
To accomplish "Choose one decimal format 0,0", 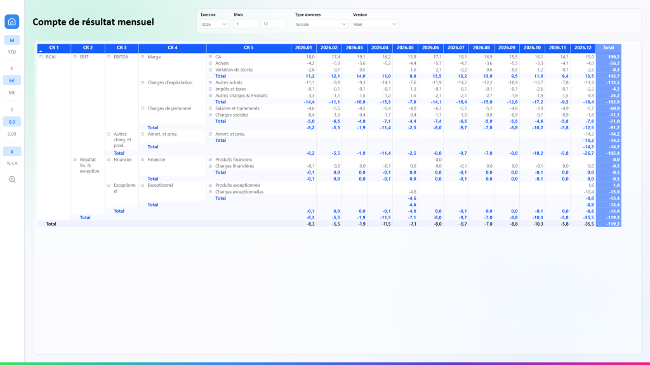I will point(12,122).
